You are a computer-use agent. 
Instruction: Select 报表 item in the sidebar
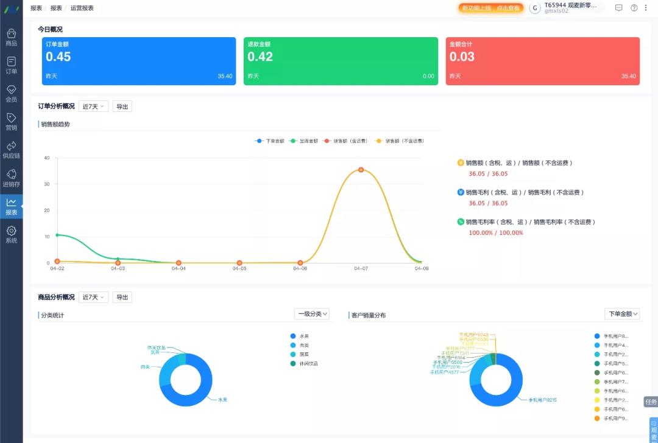(x=12, y=206)
